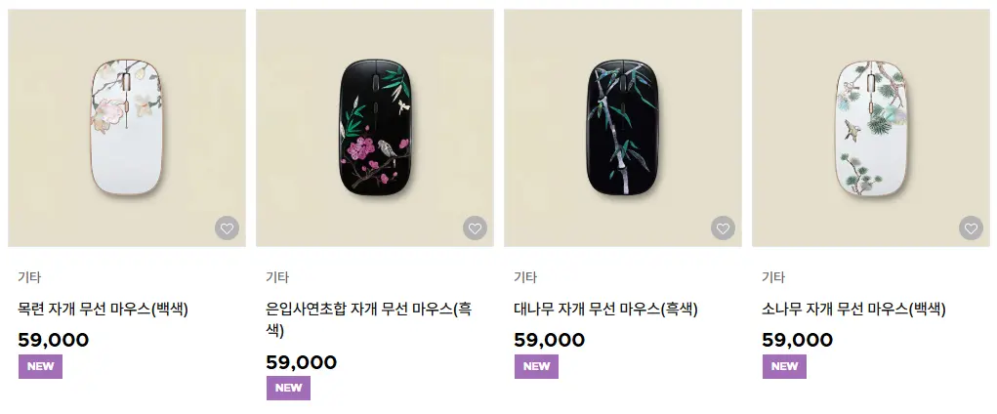
Task: Open 은입사연초합 자개 무선 마우스(흑색) title link
Action: click(x=369, y=320)
